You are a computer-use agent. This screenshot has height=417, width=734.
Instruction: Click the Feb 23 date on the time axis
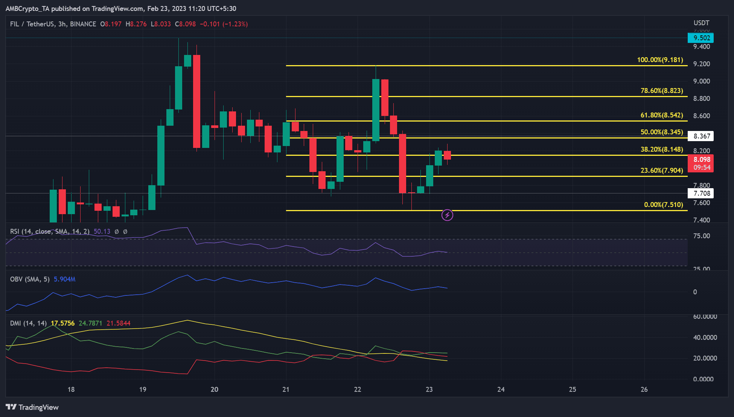429,390
